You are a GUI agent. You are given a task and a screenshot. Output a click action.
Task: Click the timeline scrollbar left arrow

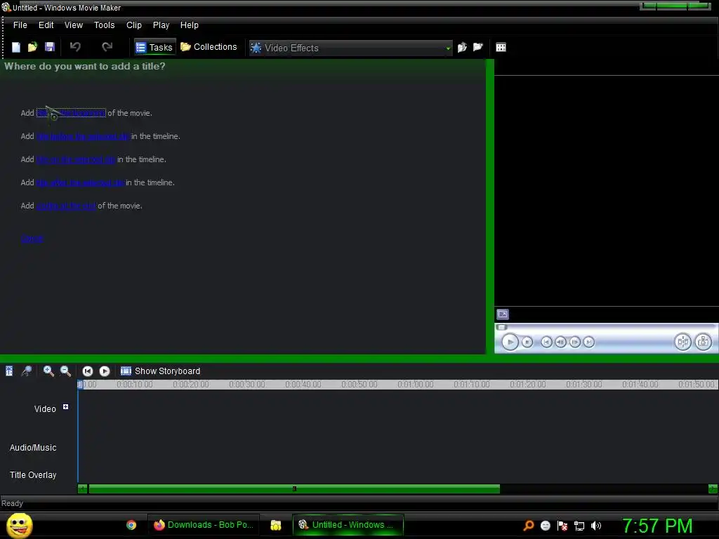83,489
